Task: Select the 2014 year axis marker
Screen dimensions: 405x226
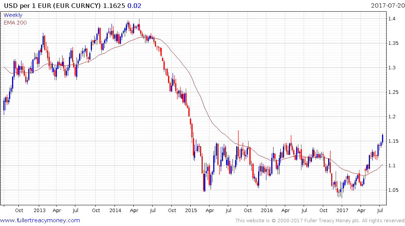Action: (x=115, y=210)
